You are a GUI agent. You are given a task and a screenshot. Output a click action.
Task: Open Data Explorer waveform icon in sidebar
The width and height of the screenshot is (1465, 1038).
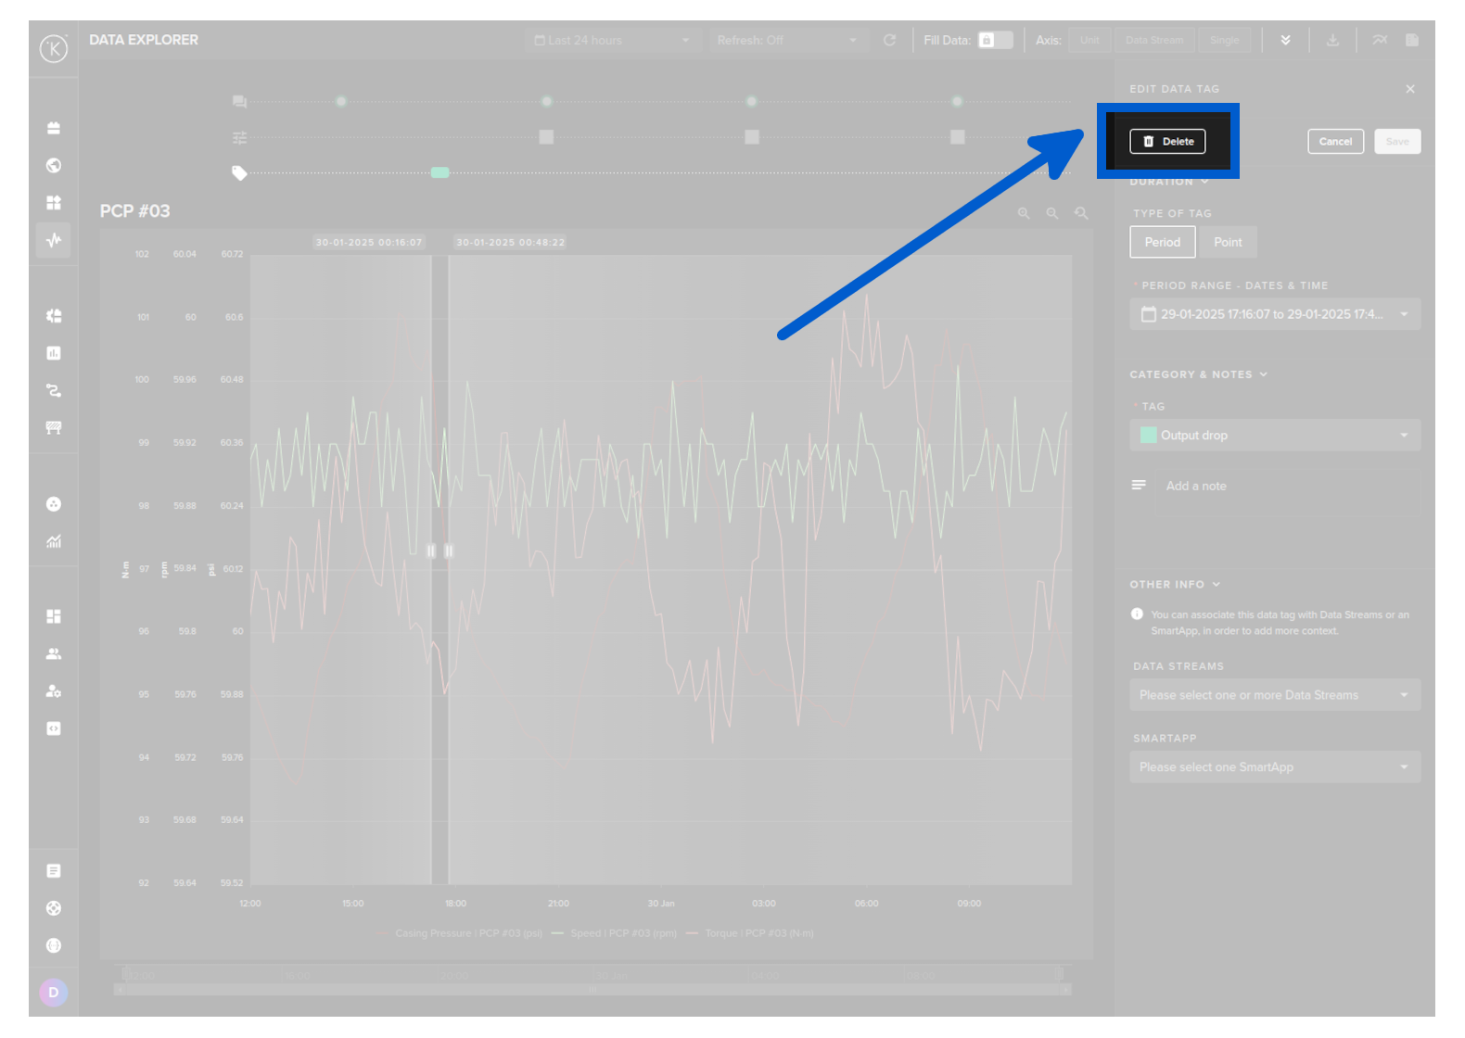point(54,240)
